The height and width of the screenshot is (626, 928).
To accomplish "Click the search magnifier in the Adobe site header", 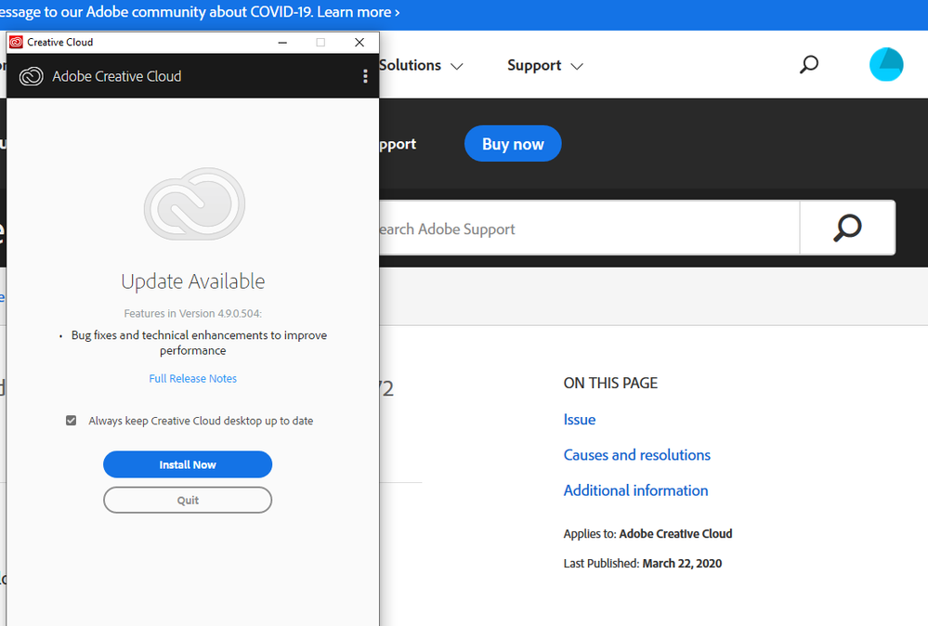I will point(808,64).
